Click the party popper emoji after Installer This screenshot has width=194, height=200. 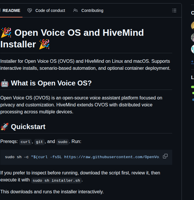[x=44, y=44]
